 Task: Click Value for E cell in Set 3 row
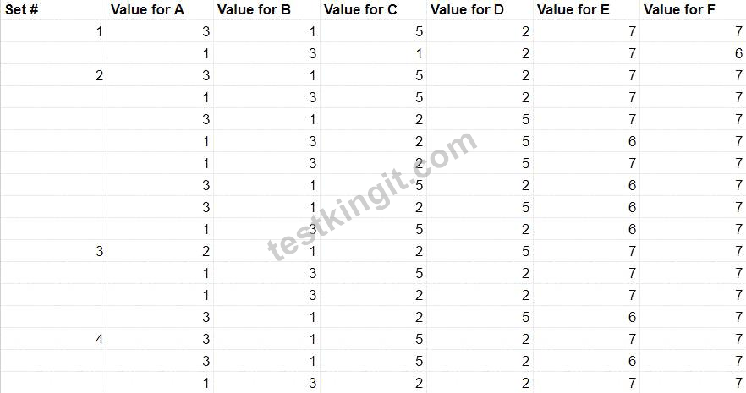click(586, 251)
